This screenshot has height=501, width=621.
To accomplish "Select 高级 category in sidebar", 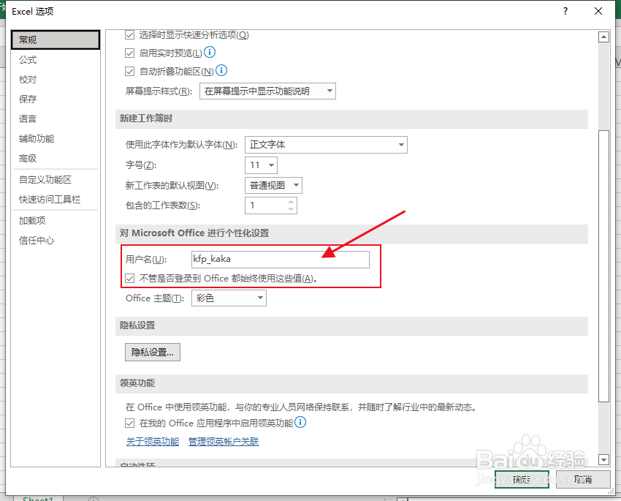I will 56,159.
